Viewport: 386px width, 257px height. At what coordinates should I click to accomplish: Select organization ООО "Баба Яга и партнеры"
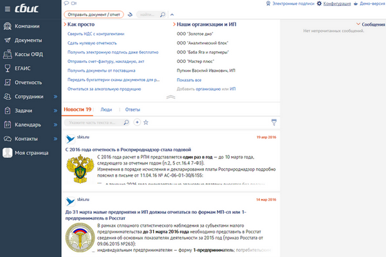pos(203,52)
